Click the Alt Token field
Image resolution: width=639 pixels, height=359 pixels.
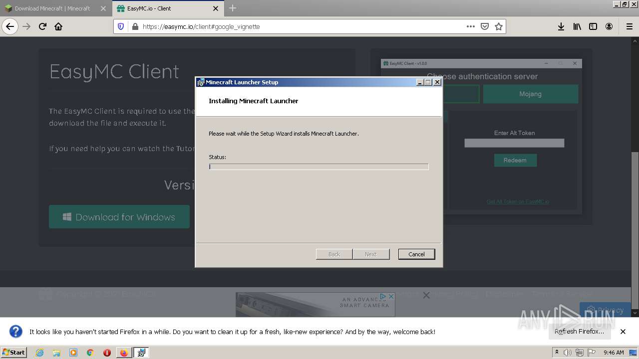(x=514, y=143)
